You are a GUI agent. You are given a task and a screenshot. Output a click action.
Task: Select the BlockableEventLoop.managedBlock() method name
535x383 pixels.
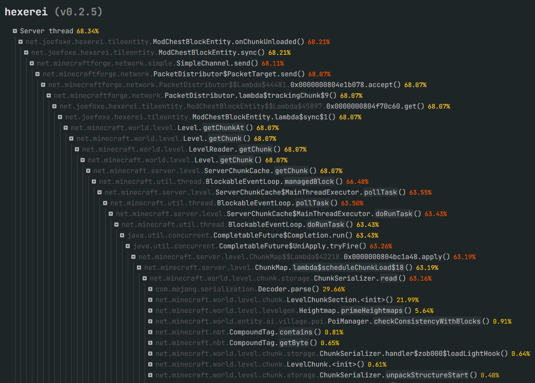274,181
